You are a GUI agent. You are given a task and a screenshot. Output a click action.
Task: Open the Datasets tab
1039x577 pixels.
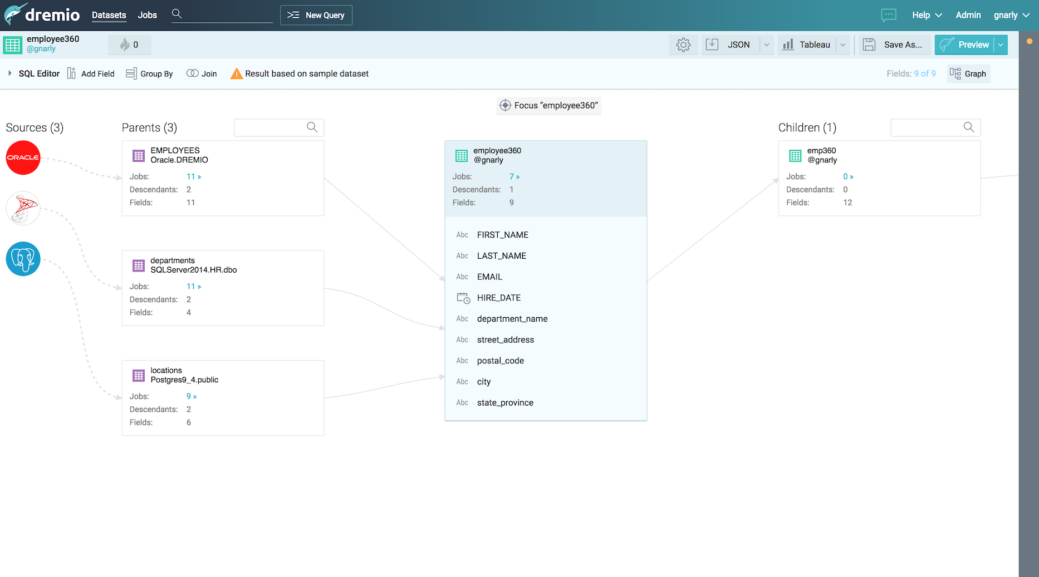109,15
